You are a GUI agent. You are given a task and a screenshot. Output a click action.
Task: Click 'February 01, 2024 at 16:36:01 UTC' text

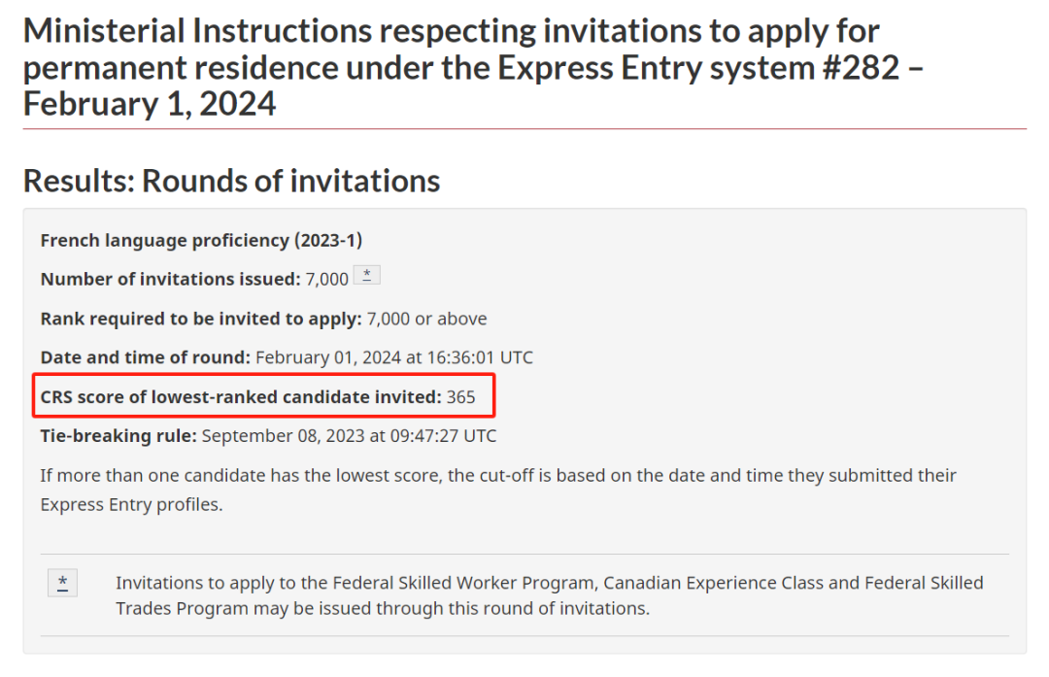[x=394, y=357]
